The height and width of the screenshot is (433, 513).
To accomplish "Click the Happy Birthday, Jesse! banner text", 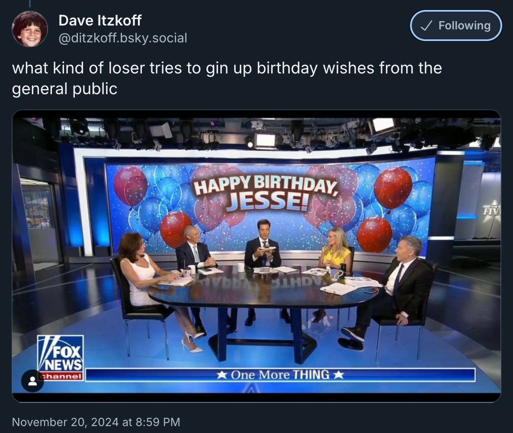I will pyautogui.click(x=266, y=193).
